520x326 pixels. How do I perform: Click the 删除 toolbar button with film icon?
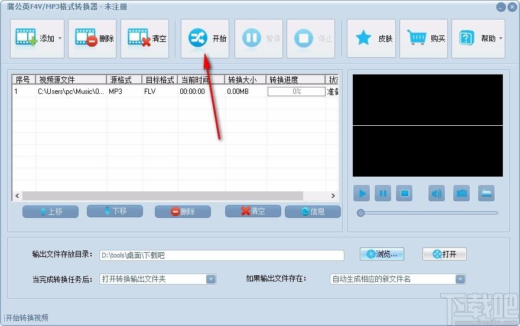coord(92,39)
